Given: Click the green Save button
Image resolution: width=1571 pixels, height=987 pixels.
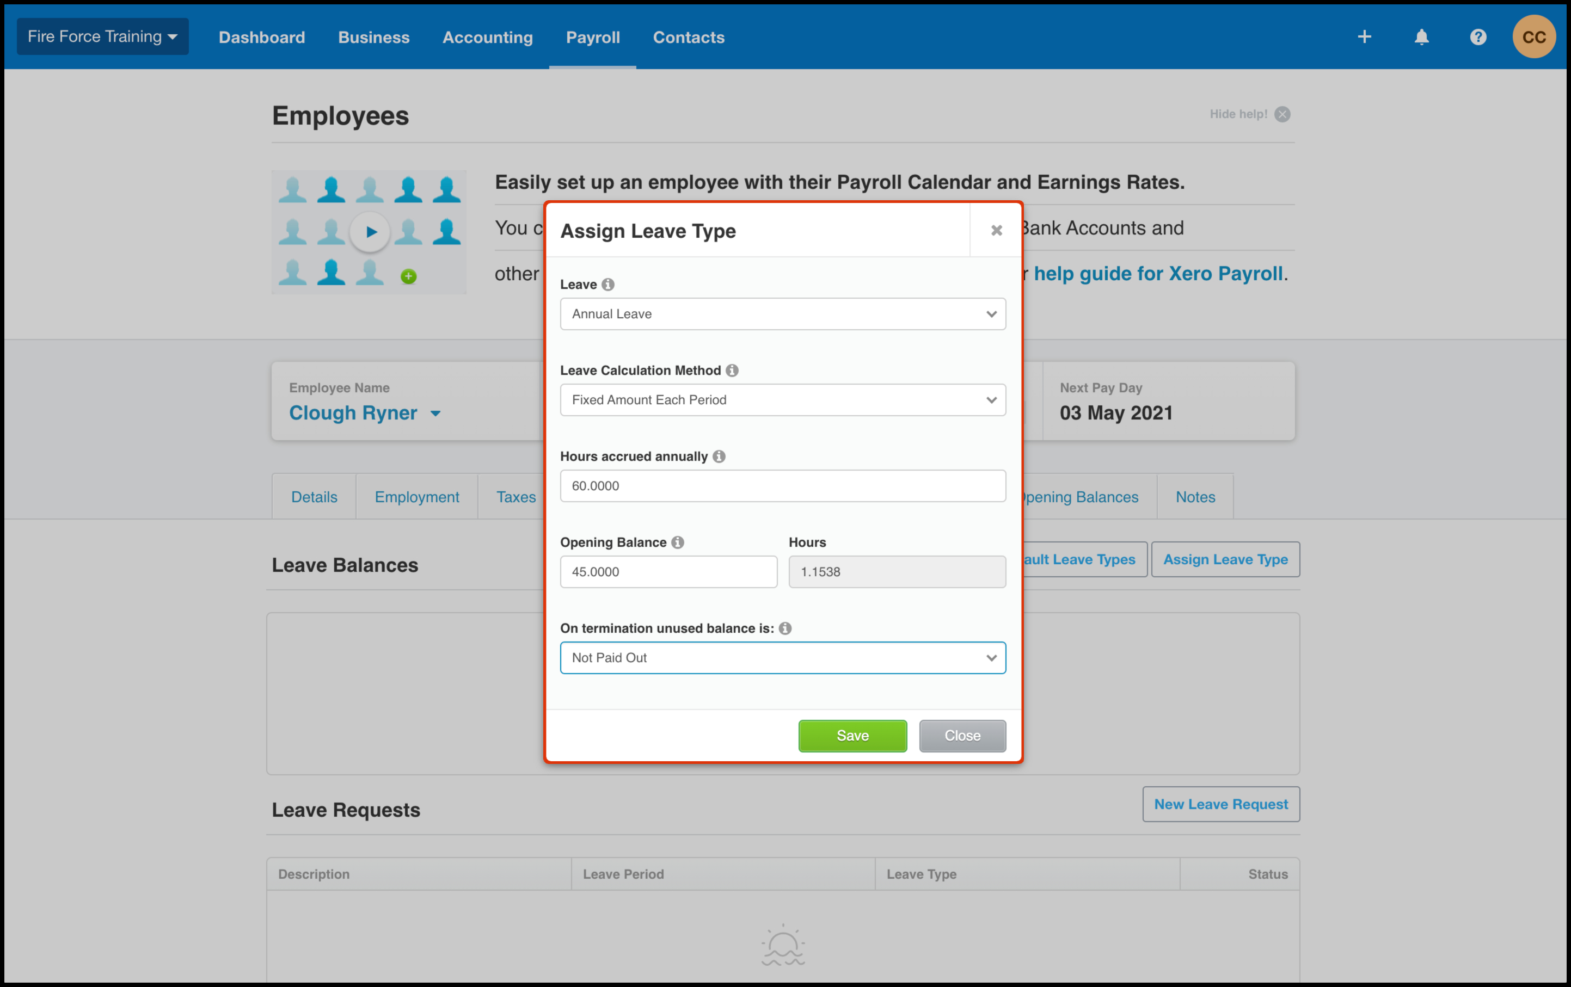Looking at the screenshot, I should click(x=852, y=736).
